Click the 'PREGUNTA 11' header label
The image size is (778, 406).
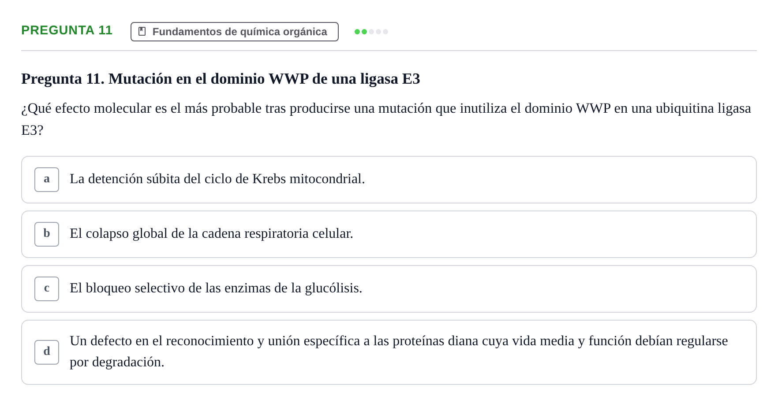point(67,30)
